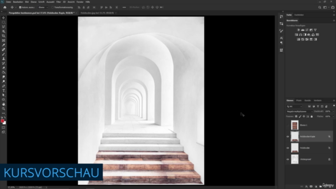The image size is (336, 189).
Task: Switch to the Pfade tab
Action: coord(299,100)
